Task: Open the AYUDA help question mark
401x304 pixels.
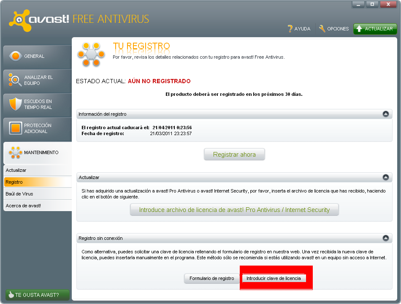Action: [299, 29]
